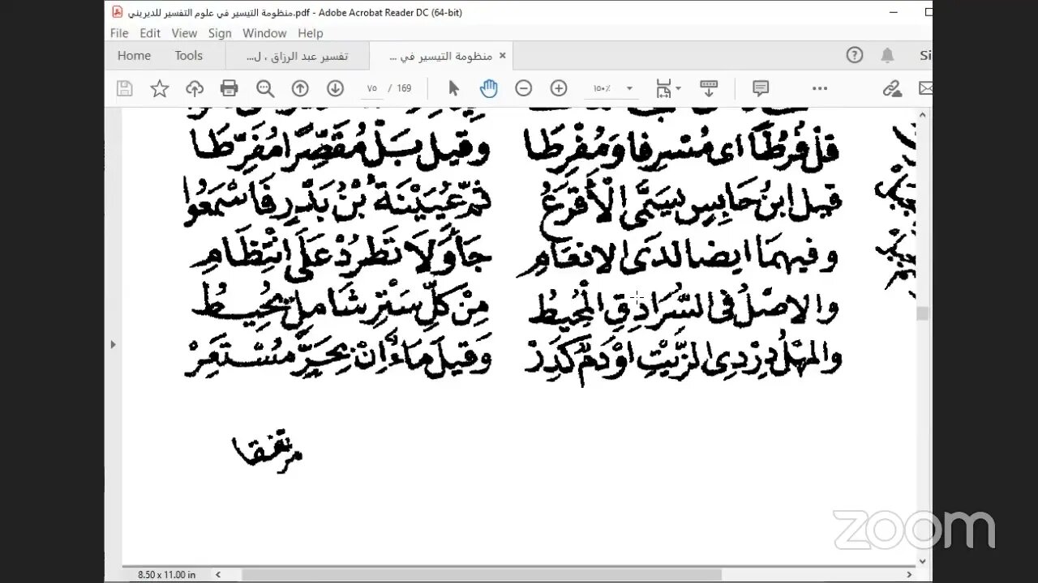Expand the left navigation pane arrow

coord(113,344)
